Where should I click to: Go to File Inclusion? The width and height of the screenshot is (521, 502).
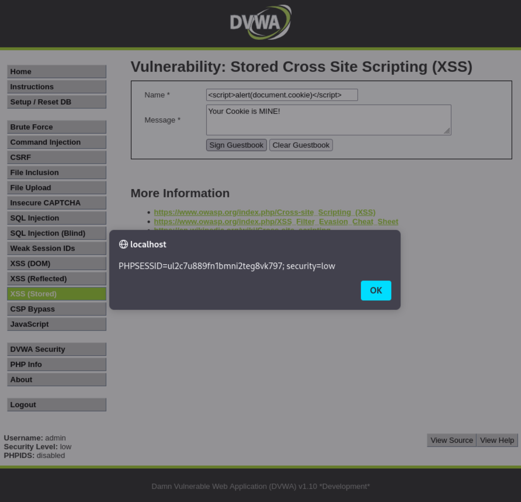click(57, 172)
